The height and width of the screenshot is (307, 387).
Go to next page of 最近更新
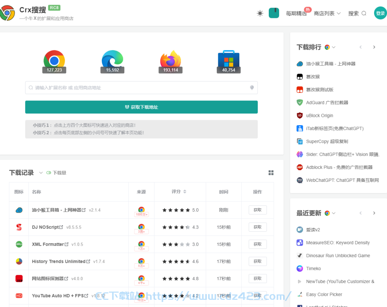(x=374, y=213)
